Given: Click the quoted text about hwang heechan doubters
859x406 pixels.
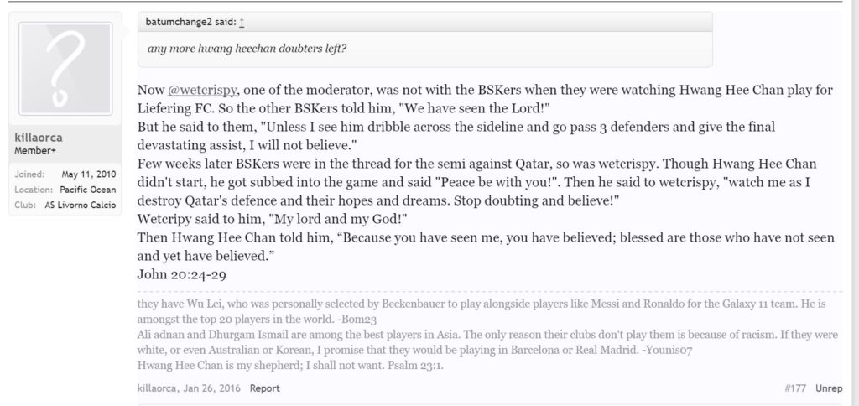Looking at the screenshot, I should [247, 48].
